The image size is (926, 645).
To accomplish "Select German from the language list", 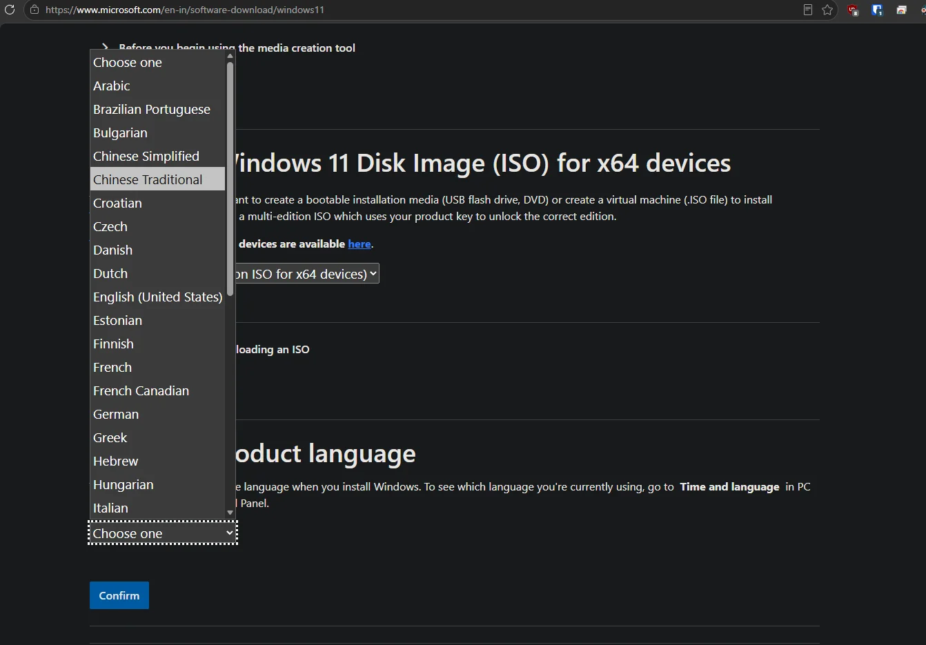I will 157,414.
